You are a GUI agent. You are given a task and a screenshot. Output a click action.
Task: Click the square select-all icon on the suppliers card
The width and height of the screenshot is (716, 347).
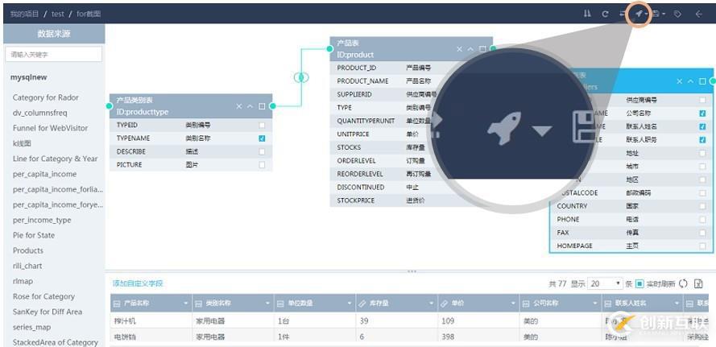702,81
